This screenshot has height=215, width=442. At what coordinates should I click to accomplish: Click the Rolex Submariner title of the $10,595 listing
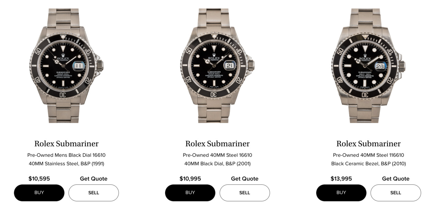pyautogui.click(x=66, y=144)
